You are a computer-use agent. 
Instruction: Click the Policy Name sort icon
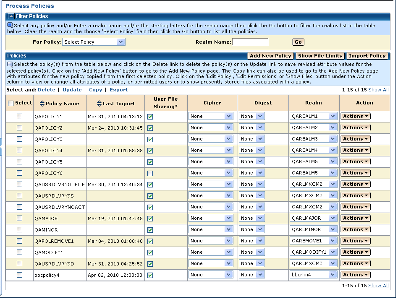tap(42, 104)
